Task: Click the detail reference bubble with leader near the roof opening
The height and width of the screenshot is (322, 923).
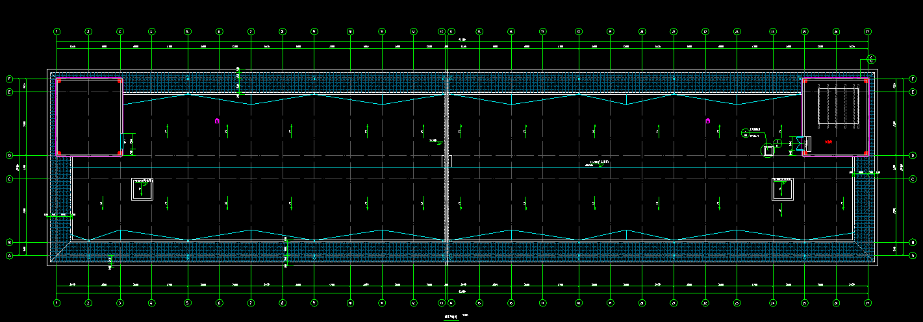Action: pos(745,134)
